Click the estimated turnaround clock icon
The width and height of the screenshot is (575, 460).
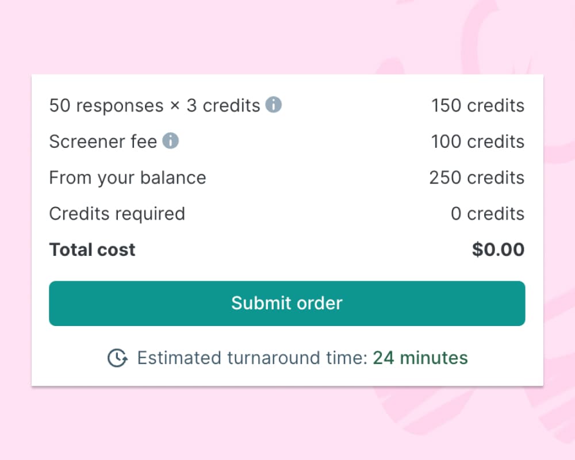tap(117, 358)
